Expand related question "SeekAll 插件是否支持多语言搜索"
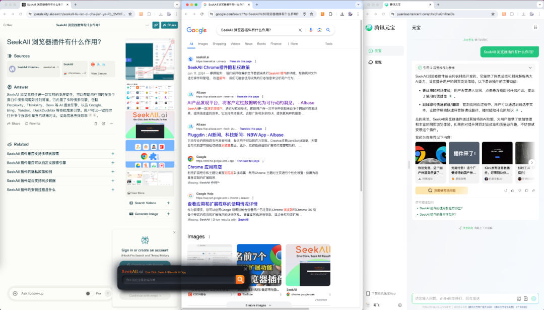Viewport: 544px width, 310px height. coord(113,154)
